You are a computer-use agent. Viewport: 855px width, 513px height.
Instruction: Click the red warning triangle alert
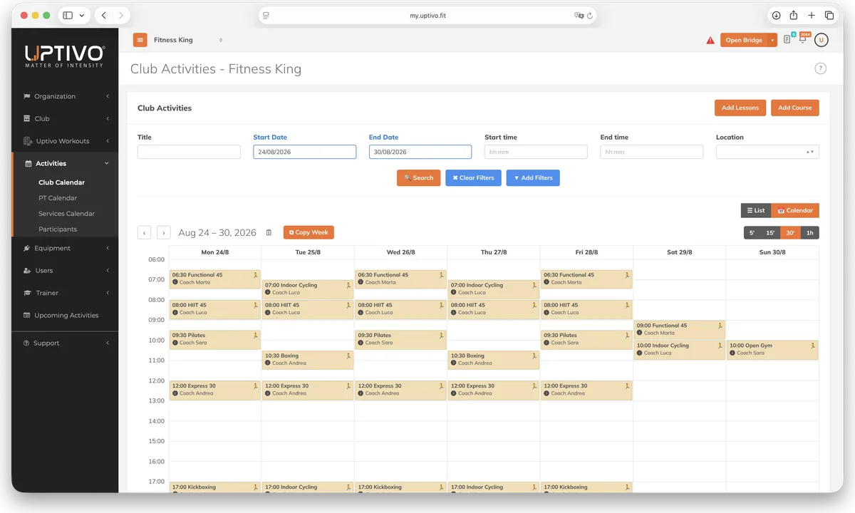click(x=710, y=41)
